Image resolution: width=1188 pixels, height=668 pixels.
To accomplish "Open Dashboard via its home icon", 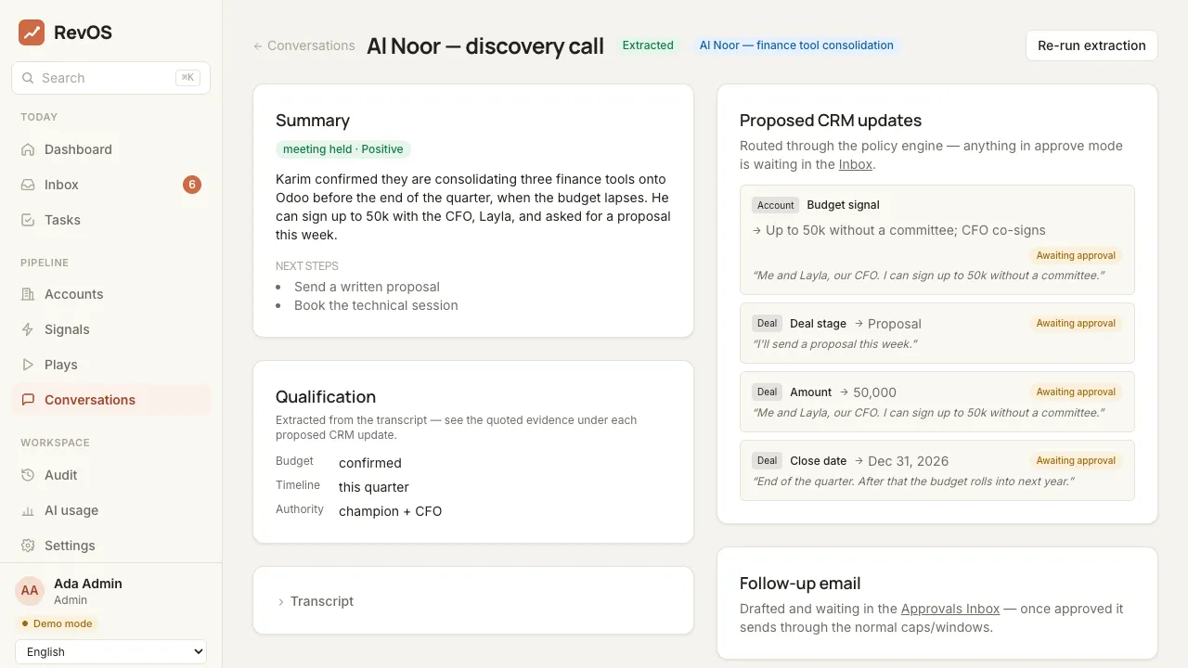I will (x=28, y=149).
